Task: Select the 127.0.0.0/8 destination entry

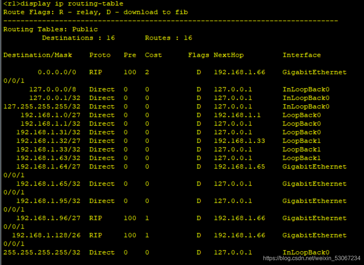Action: click(53, 89)
